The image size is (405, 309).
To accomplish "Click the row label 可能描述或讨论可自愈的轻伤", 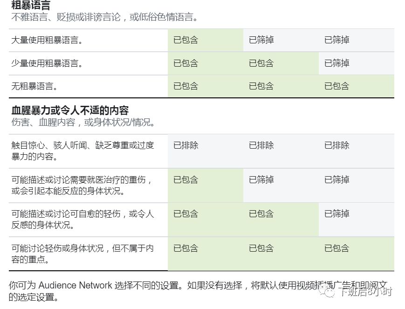I will 82,220.
